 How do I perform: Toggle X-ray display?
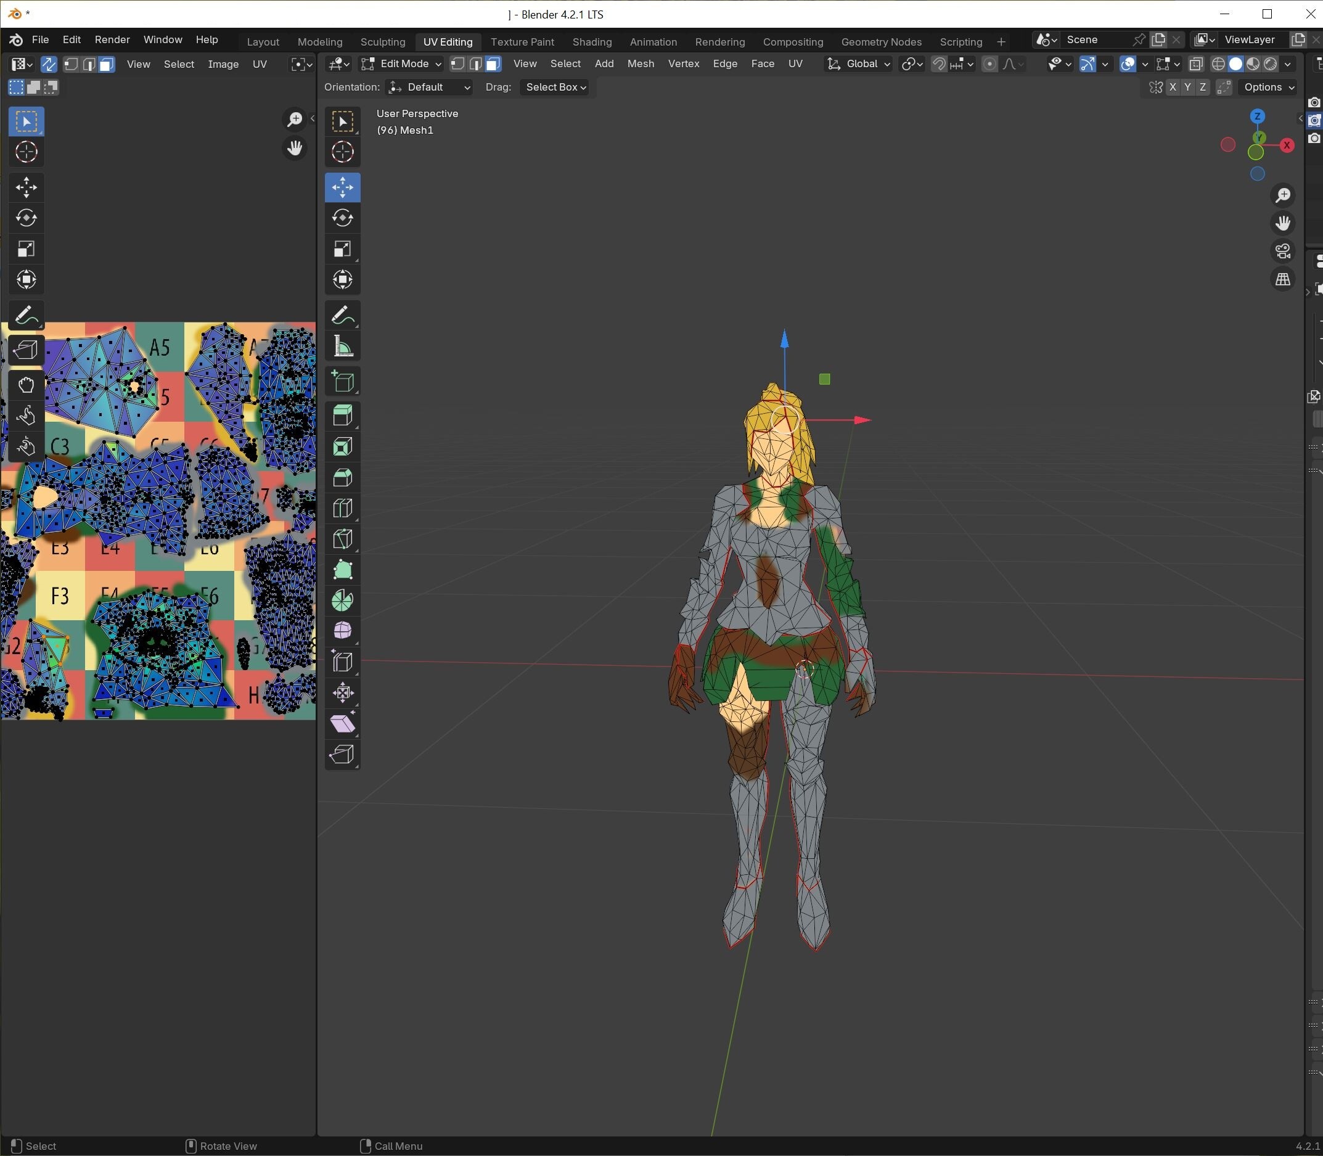(x=1196, y=64)
